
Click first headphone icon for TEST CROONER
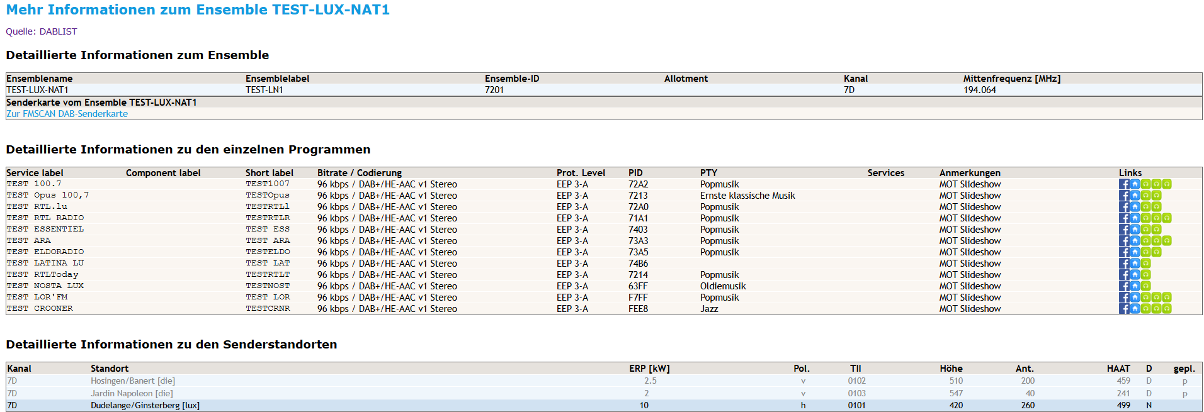[1145, 309]
